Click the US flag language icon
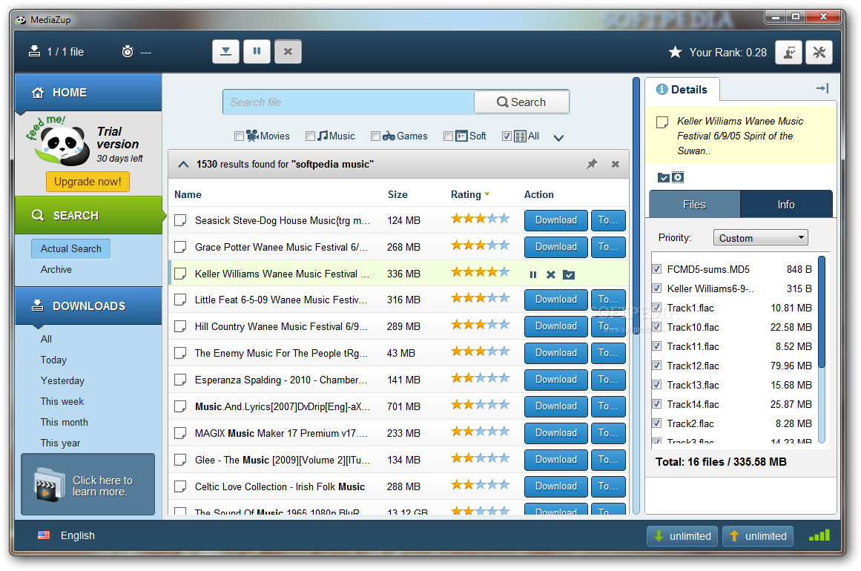Screen dimensions: 861x571 tap(44, 535)
